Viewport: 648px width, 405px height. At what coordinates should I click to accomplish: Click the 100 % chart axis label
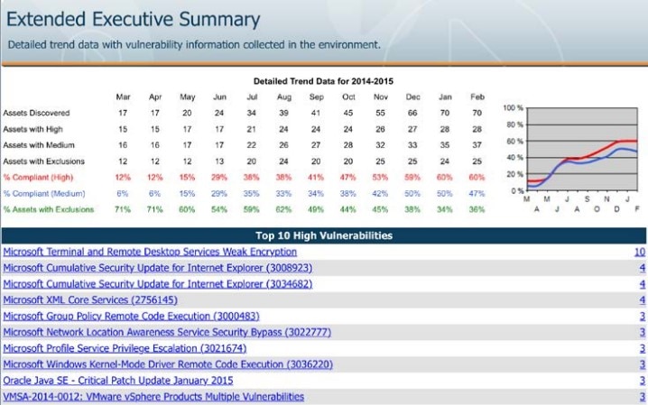513,108
